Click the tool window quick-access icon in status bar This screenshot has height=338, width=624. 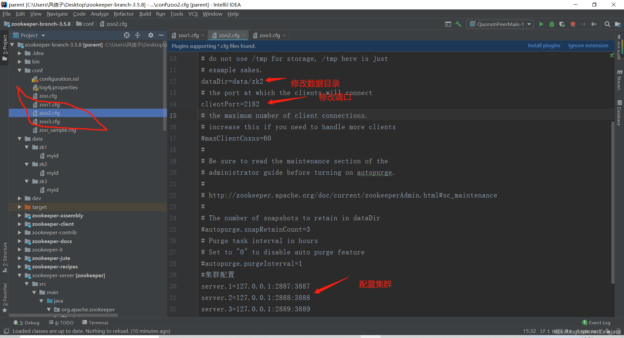pos(6,331)
